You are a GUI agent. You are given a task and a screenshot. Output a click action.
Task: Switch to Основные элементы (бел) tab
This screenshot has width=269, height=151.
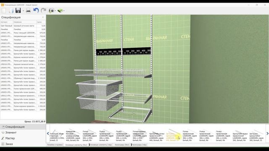tap(76, 145)
